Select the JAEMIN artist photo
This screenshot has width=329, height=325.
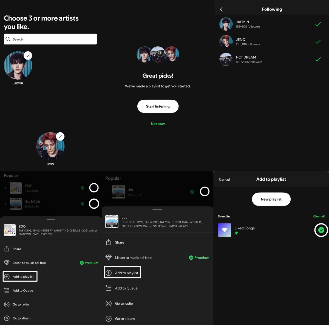click(18, 65)
